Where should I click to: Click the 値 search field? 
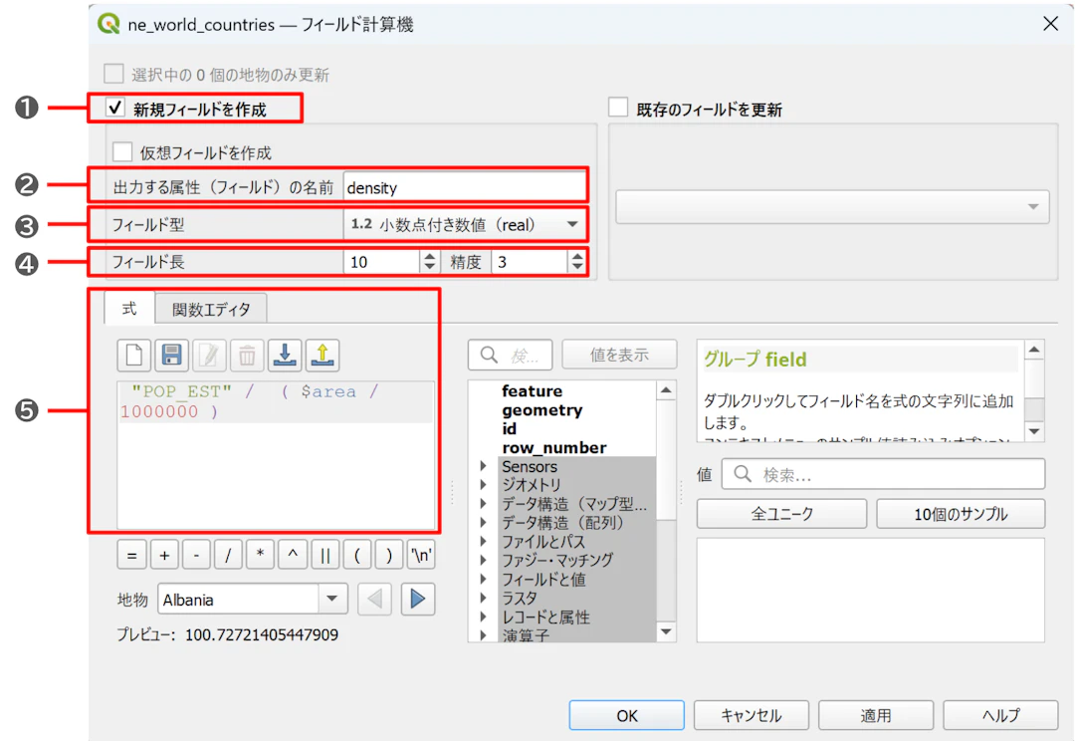tap(884, 474)
